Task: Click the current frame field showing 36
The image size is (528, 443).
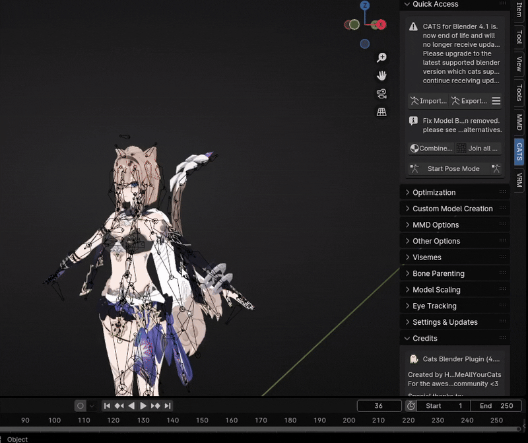Action: pos(379,406)
